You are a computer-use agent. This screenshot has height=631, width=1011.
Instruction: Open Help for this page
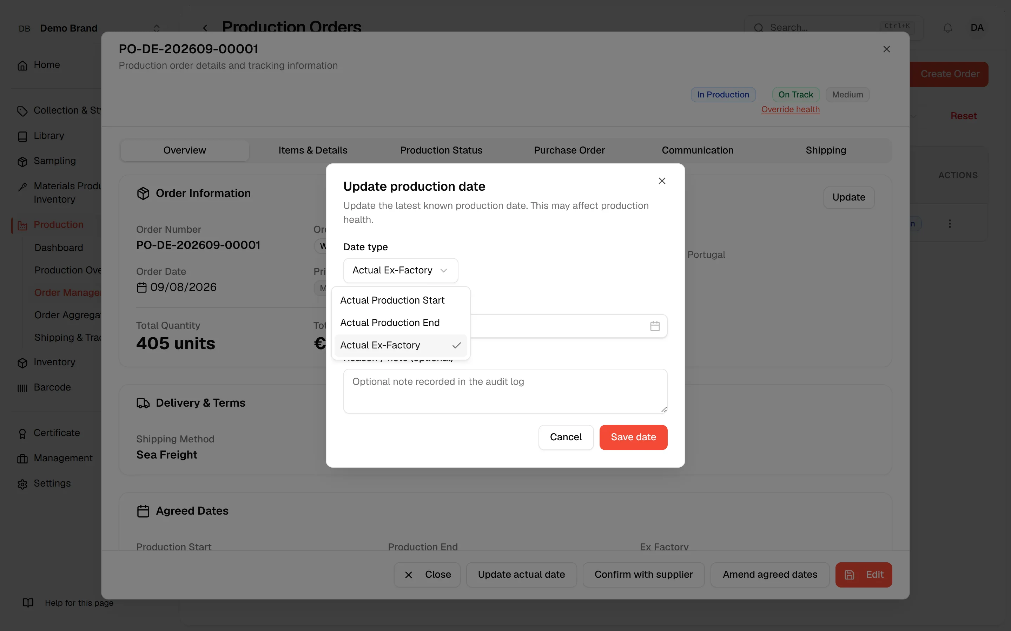tap(68, 603)
